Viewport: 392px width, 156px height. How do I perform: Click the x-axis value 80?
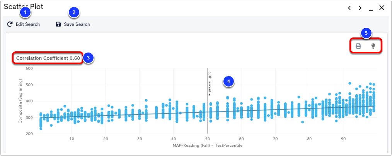pos(310,139)
